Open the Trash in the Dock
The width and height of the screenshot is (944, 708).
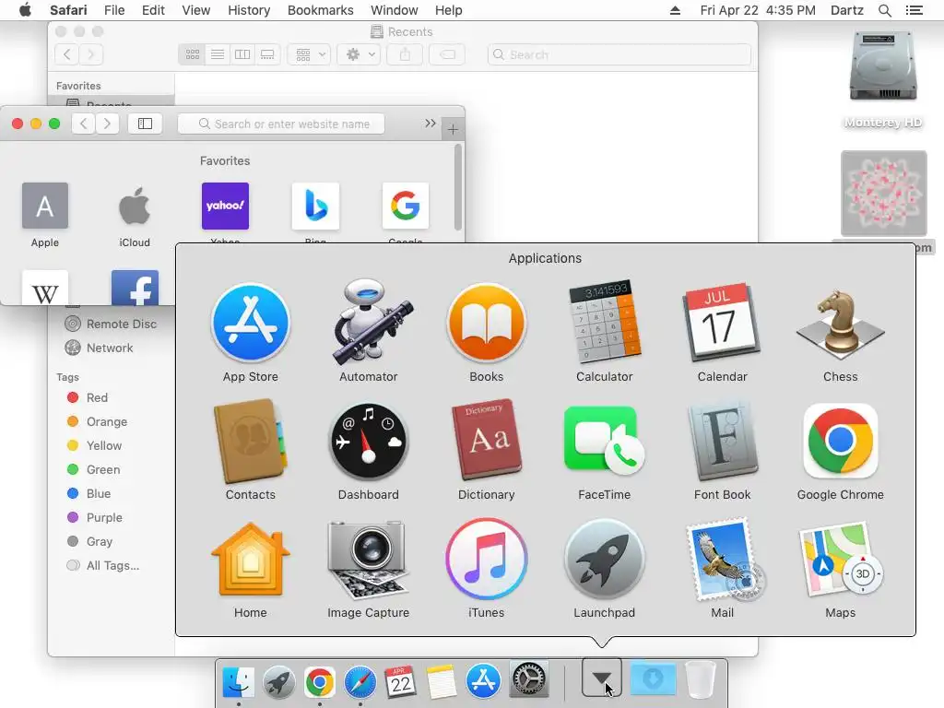[x=701, y=680]
